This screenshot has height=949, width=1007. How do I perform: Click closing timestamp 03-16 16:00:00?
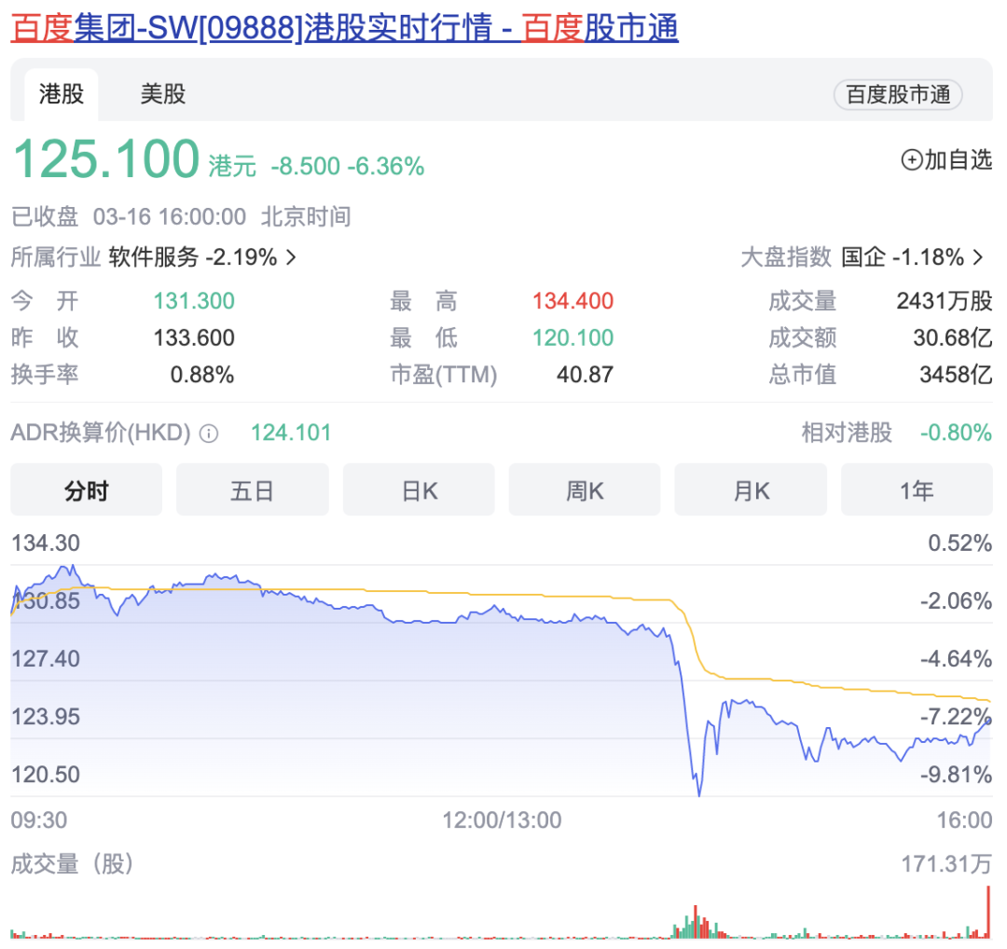coord(170,217)
